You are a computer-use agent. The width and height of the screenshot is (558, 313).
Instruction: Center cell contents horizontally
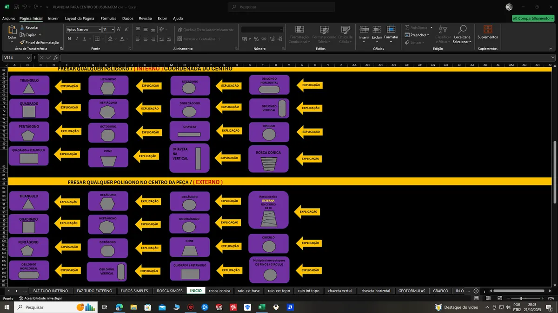pos(146,39)
